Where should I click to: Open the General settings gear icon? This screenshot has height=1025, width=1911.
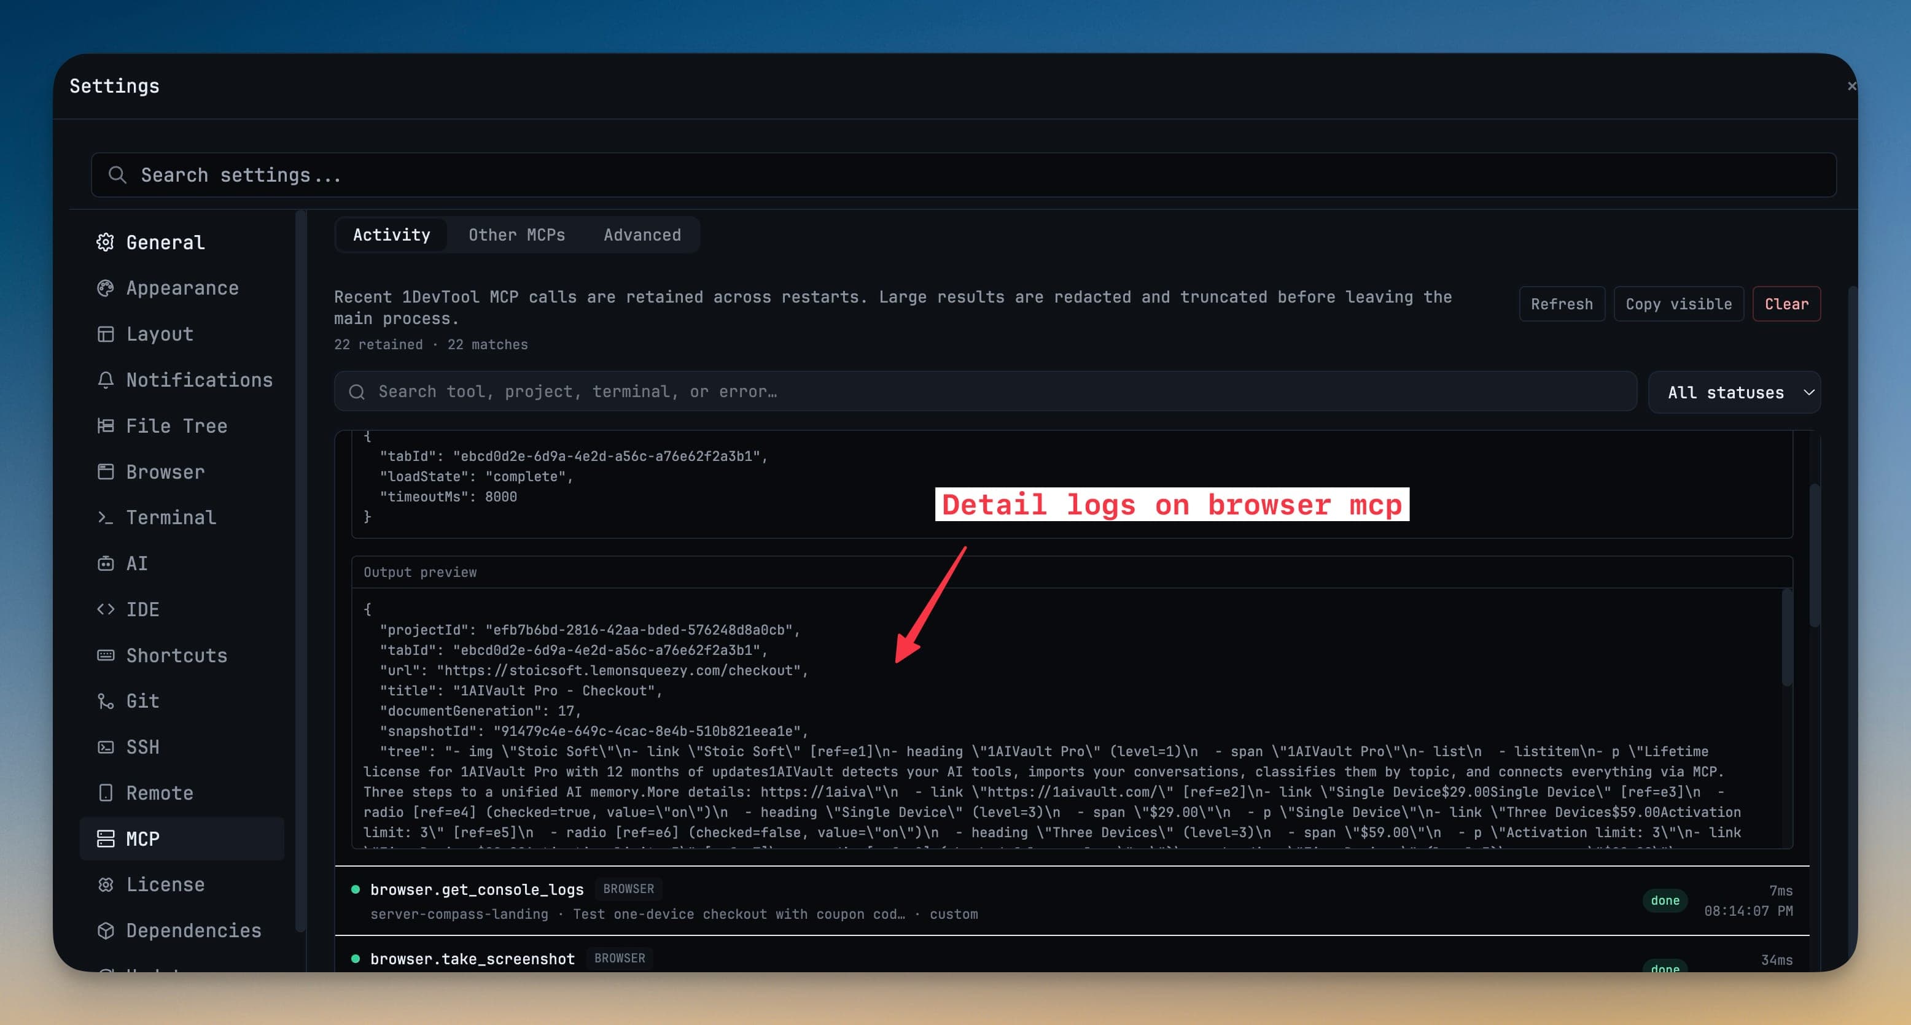pos(106,242)
